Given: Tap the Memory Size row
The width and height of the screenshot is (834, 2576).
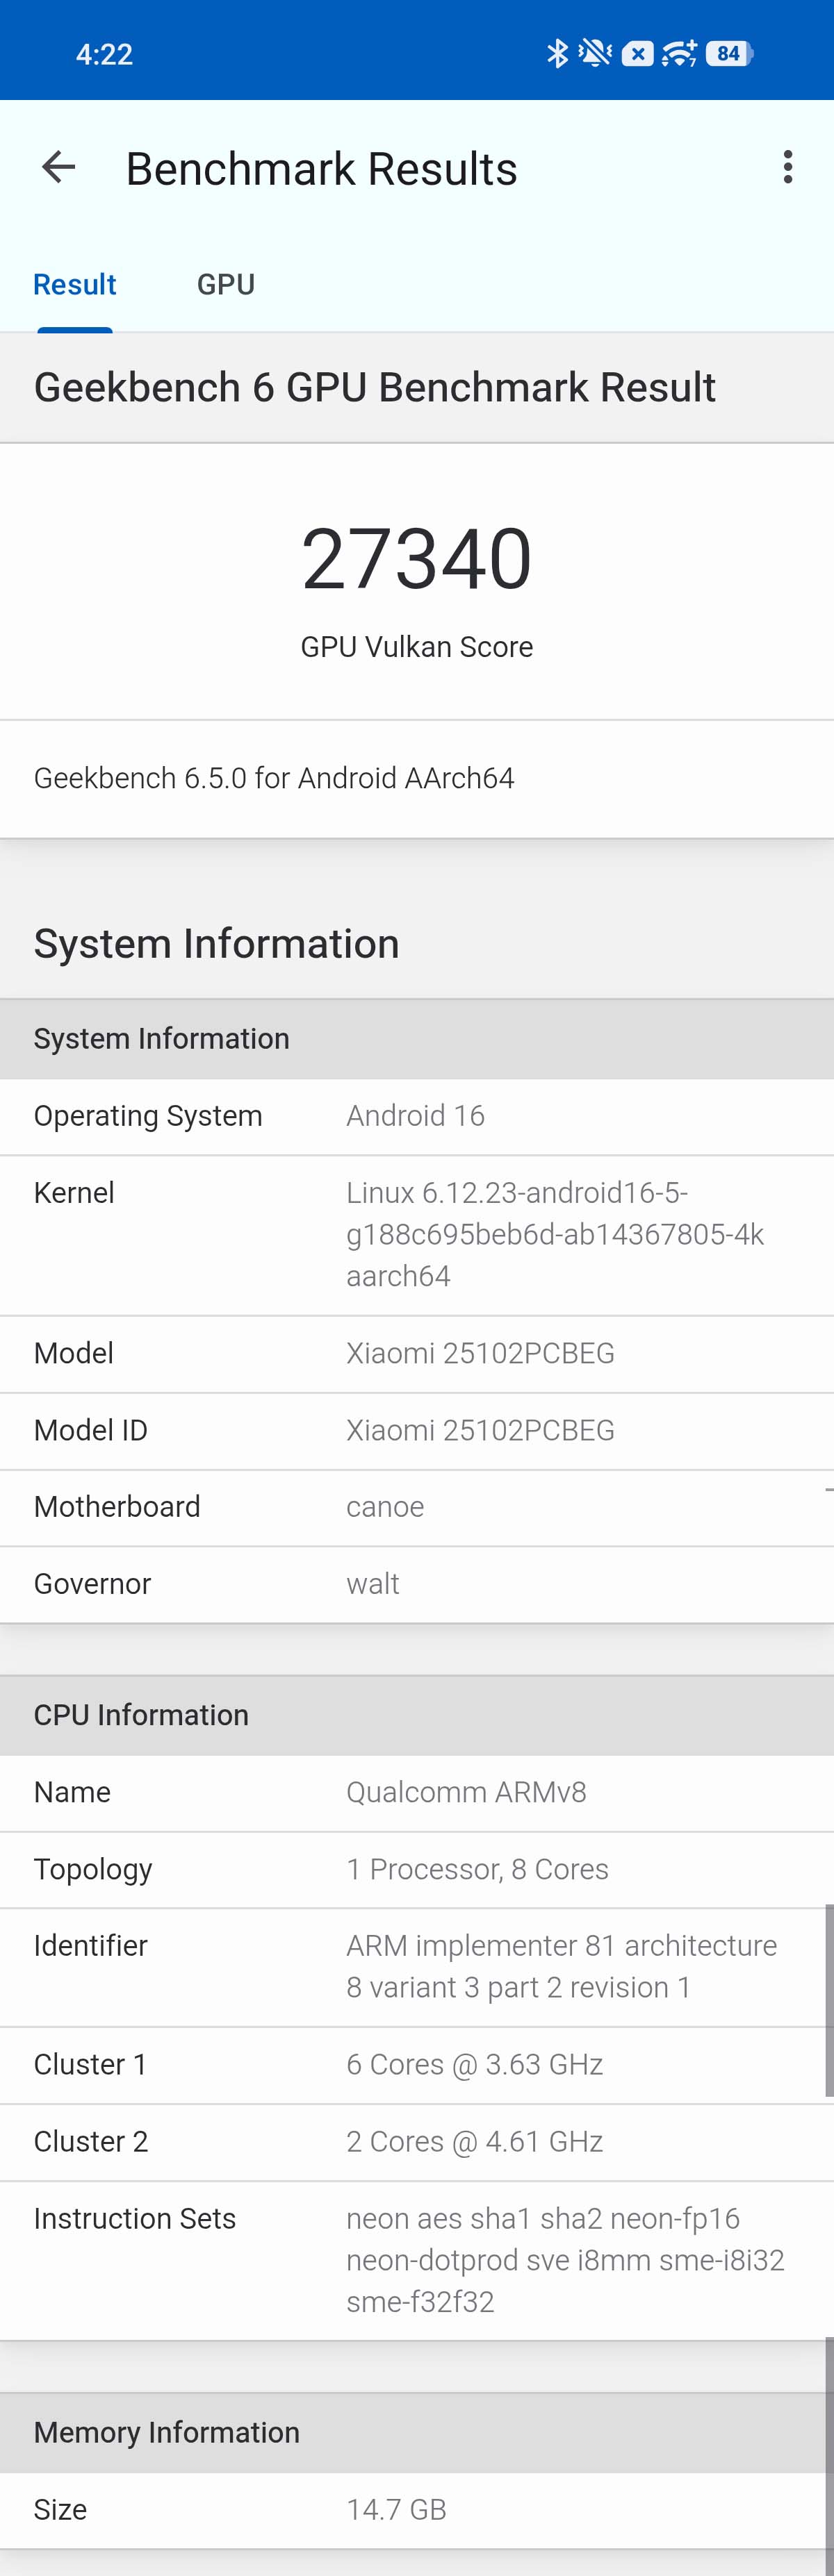Looking at the screenshot, I should pyautogui.click(x=416, y=2509).
